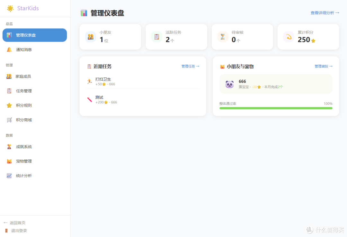This screenshot has height=237, width=347.
Task: Click 返回首页 link
Action: 14,223
